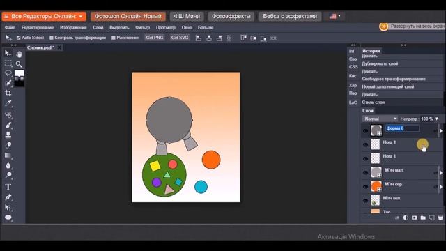
Task: Open the language flag dropdown
Action: 334,16
